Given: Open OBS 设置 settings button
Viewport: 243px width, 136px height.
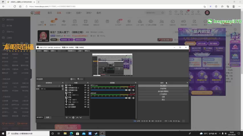Looking at the screenshot, I should pos(163,97).
